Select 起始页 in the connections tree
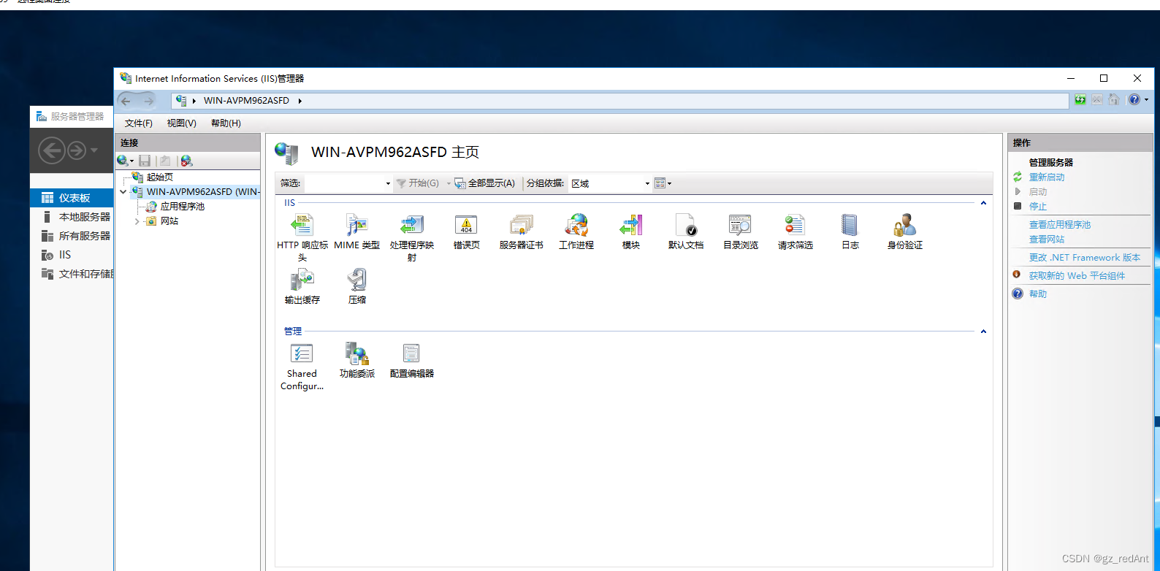Screen dimensions: 1160x571 159,177
